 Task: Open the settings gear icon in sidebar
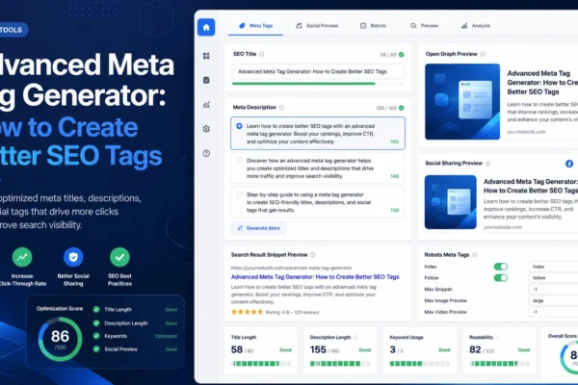tap(206, 129)
